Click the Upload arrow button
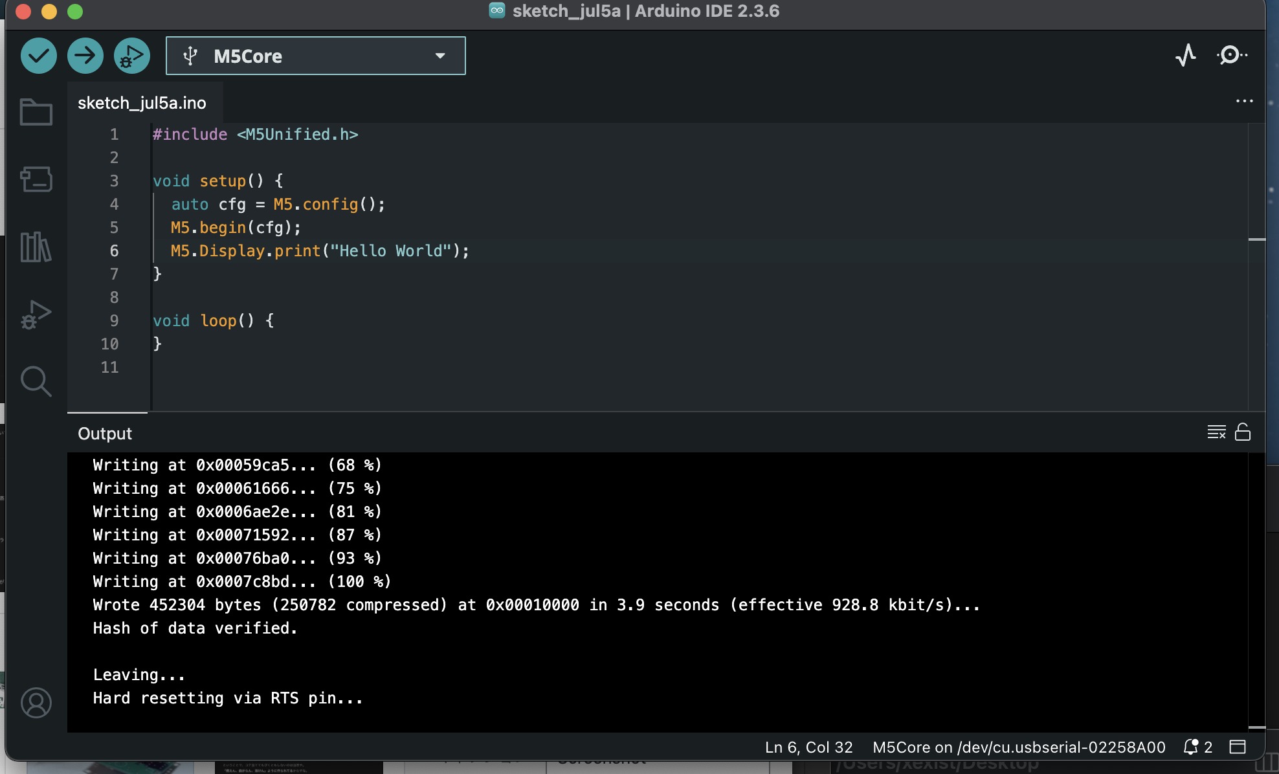Viewport: 1279px width, 774px height. coord(85,56)
